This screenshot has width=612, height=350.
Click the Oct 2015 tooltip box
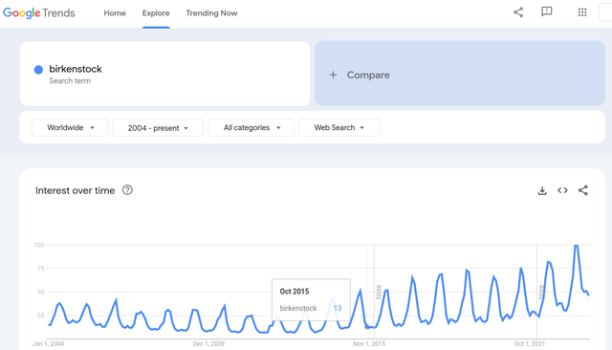311,299
